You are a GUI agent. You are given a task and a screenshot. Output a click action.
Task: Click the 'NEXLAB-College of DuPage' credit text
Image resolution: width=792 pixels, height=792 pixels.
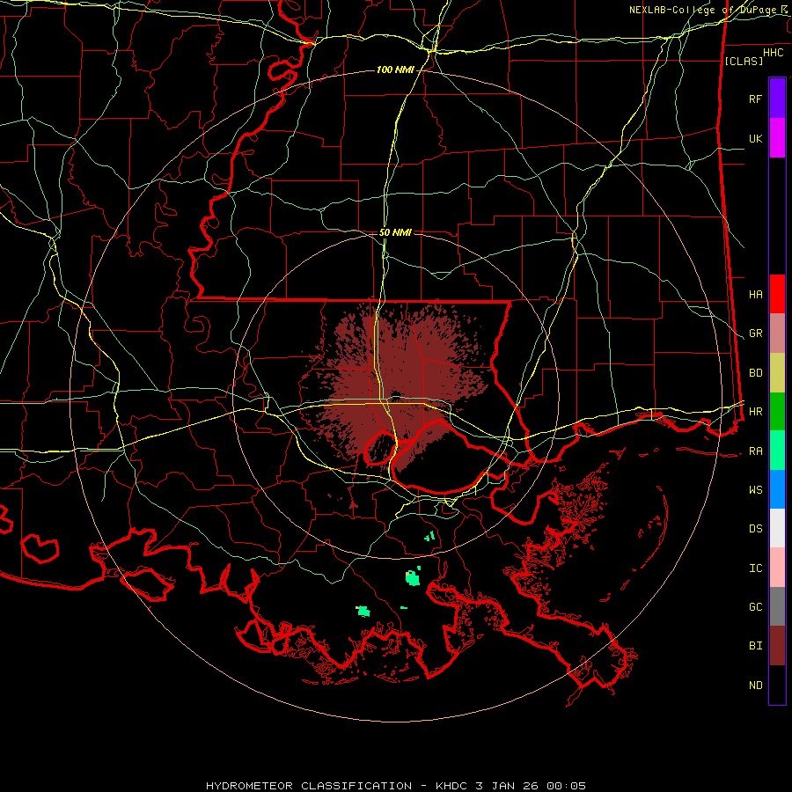[705, 10]
